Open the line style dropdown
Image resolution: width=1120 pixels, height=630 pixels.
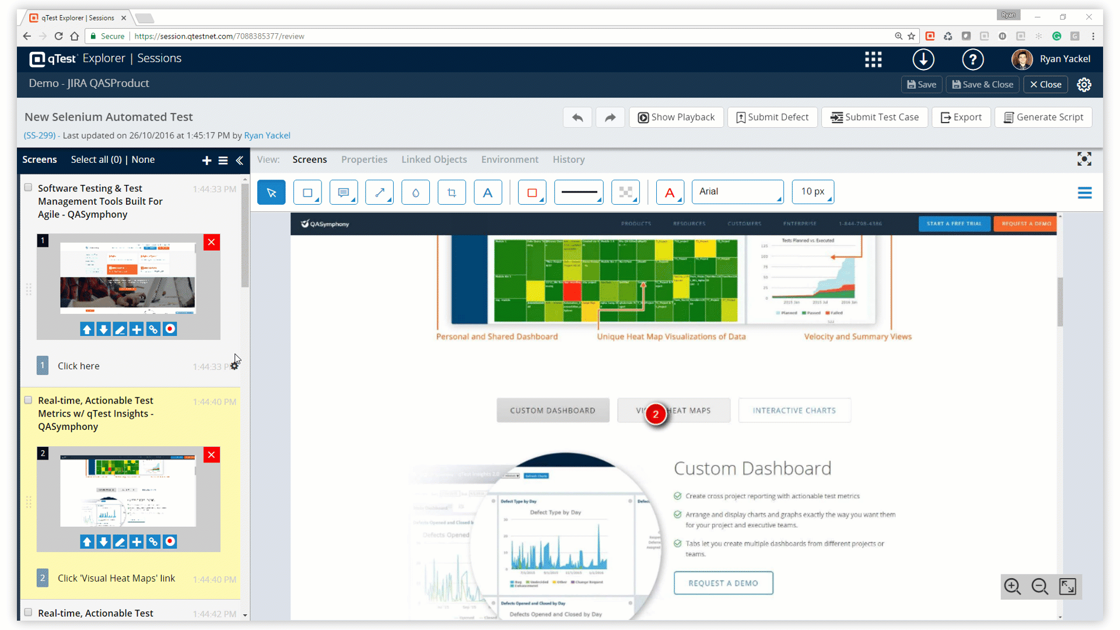tap(579, 192)
